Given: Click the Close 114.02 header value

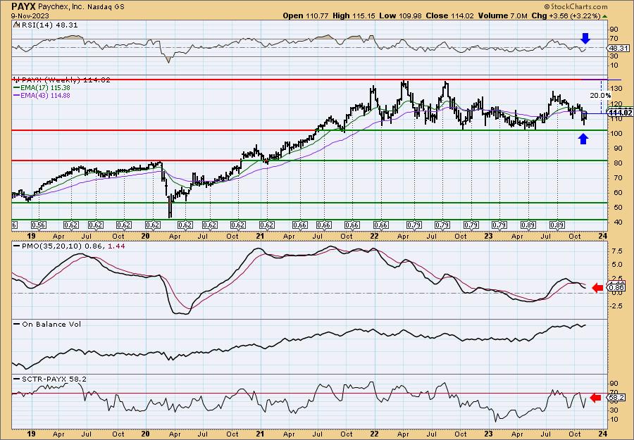Looking at the screenshot, I should [449, 15].
